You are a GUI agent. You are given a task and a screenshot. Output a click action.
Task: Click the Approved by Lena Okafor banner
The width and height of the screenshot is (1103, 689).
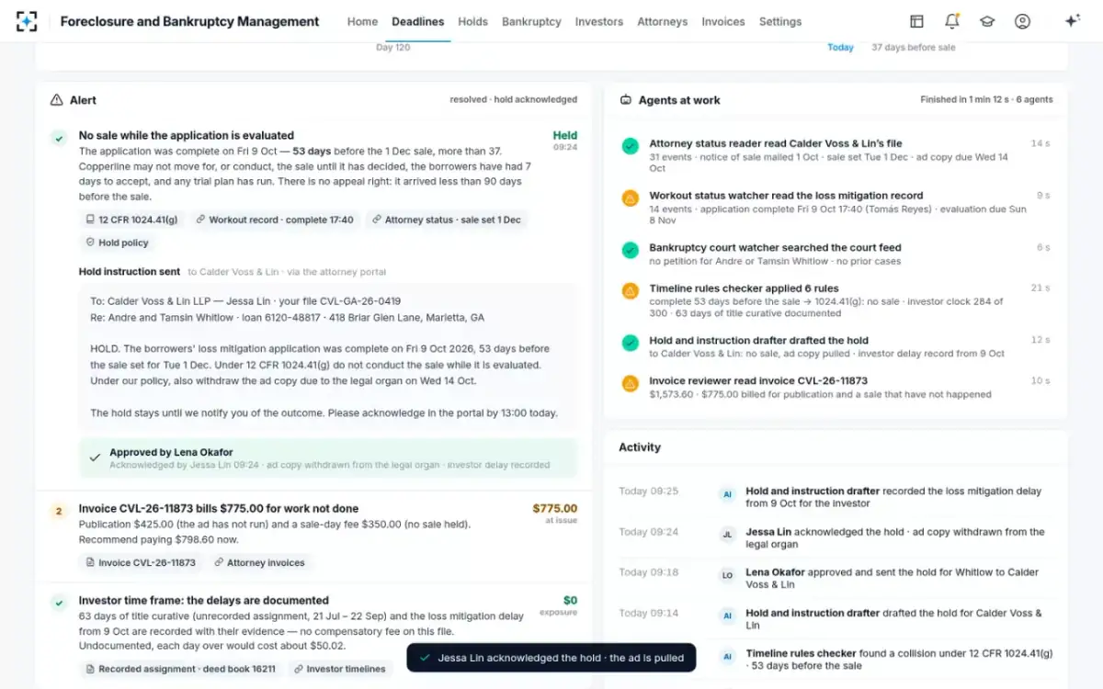coord(328,457)
